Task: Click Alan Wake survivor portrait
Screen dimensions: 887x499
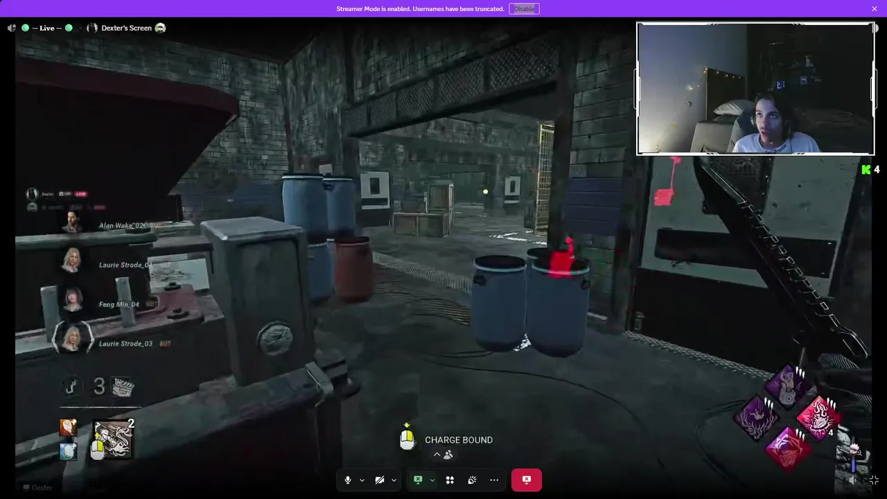Action: tap(72, 222)
